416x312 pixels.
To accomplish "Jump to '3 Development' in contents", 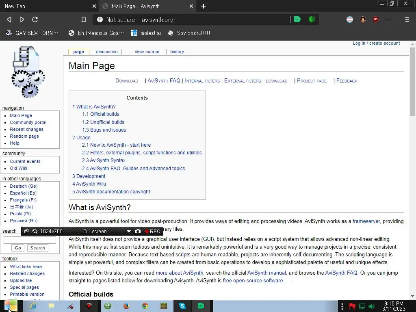I will point(89,176).
